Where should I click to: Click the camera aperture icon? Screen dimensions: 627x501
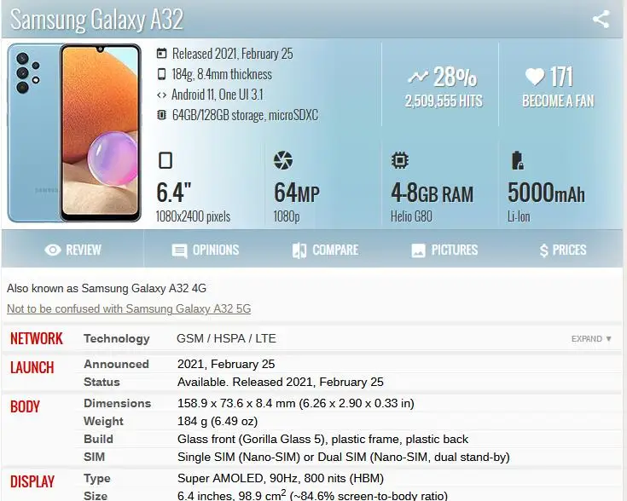point(283,160)
